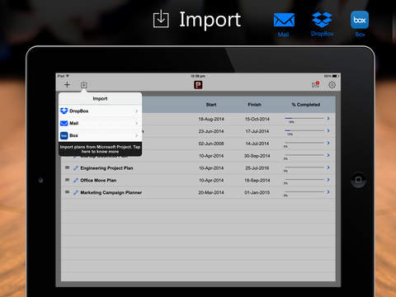Screen dimensions: 396x297
Task: Click the import icon beside Import heading
Action: click(x=161, y=19)
